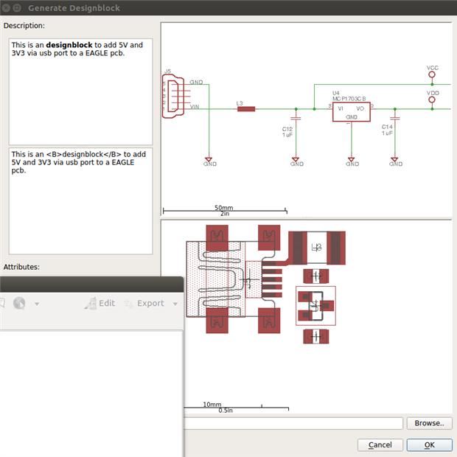Click the U4 MCP1703 regulator symbol

click(x=351, y=111)
